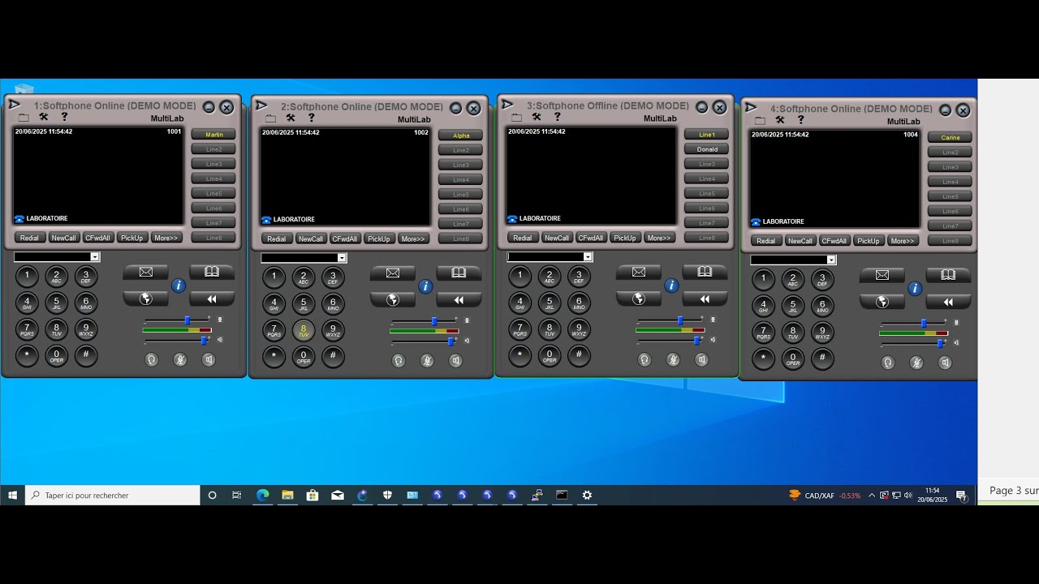This screenshot has height=584, width=1039.
Task: Open voicemail envelope in Softphone 3
Action: tap(639, 273)
